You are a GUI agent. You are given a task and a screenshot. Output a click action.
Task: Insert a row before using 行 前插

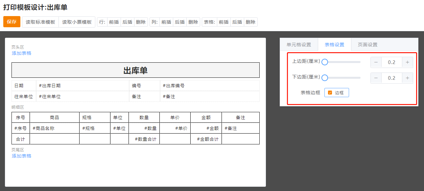[x=114, y=22]
